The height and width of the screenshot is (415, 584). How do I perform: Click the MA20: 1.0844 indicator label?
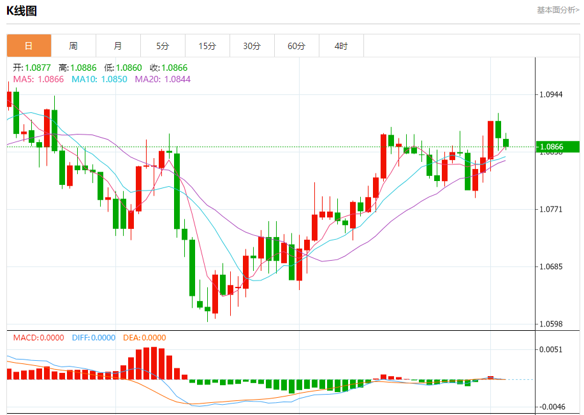tap(163, 79)
